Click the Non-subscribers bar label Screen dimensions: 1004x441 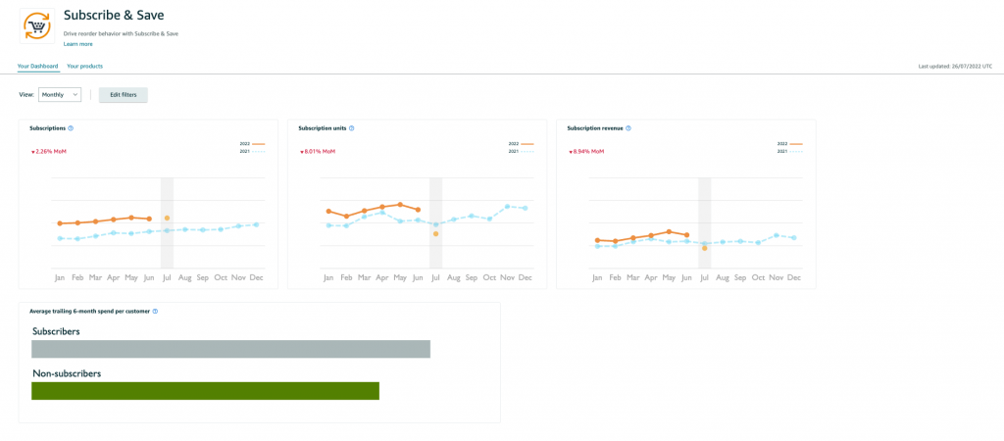67,373
